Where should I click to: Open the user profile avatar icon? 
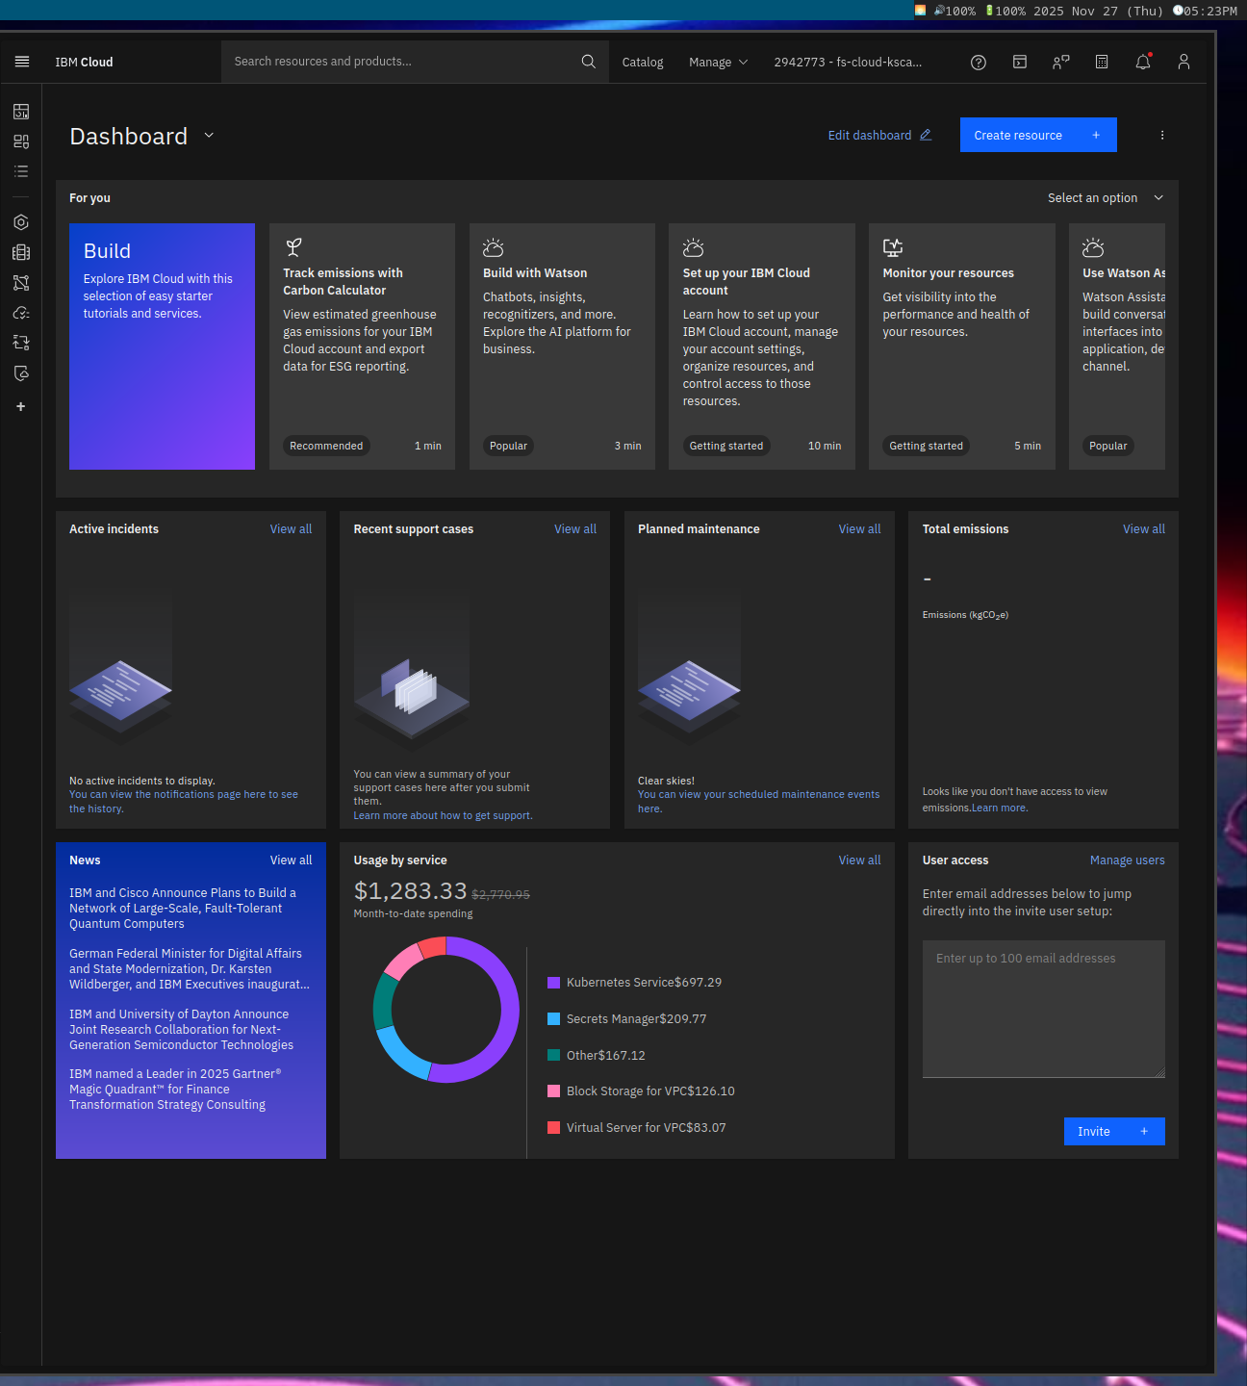point(1183,62)
